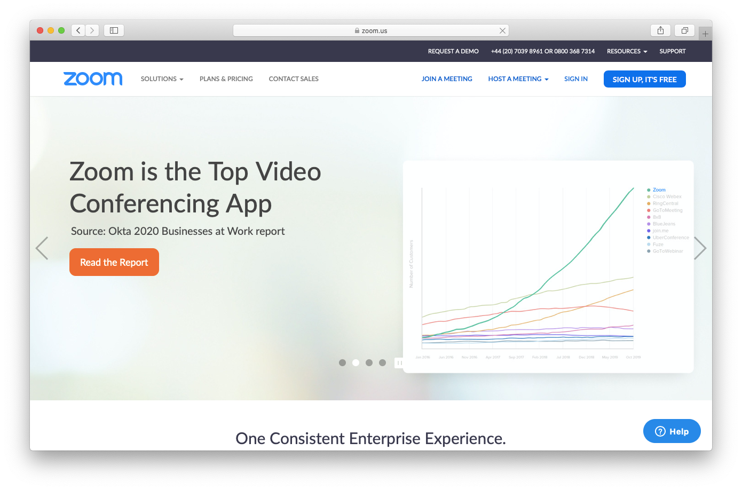Click Request a Demo link
742x490 pixels.
tap(453, 51)
